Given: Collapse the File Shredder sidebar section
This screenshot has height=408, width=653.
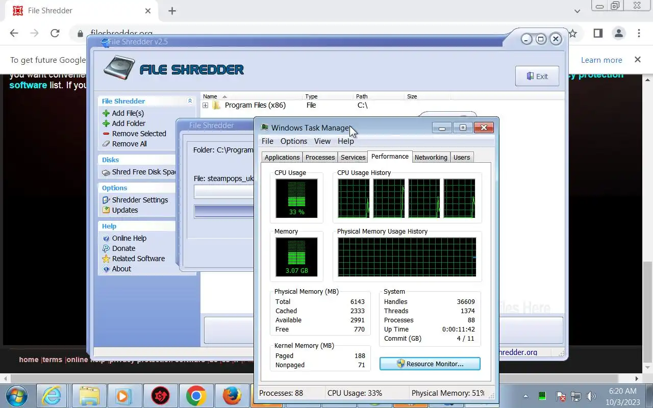Looking at the screenshot, I should (190, 101).
